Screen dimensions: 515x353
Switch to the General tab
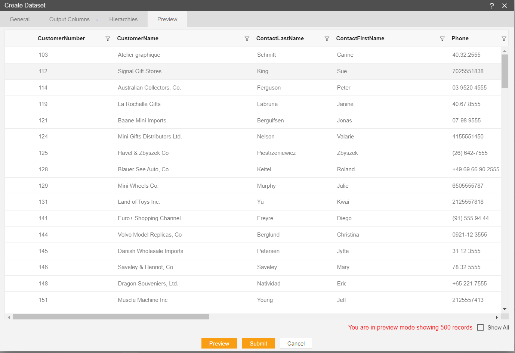[x=19, y=19]
